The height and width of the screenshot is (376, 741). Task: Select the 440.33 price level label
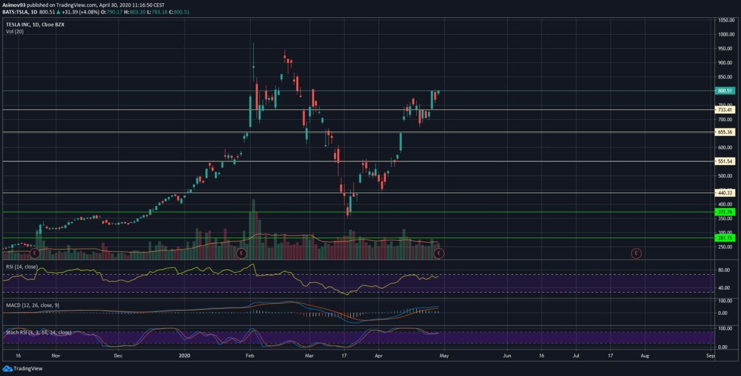tap(725, 193)
